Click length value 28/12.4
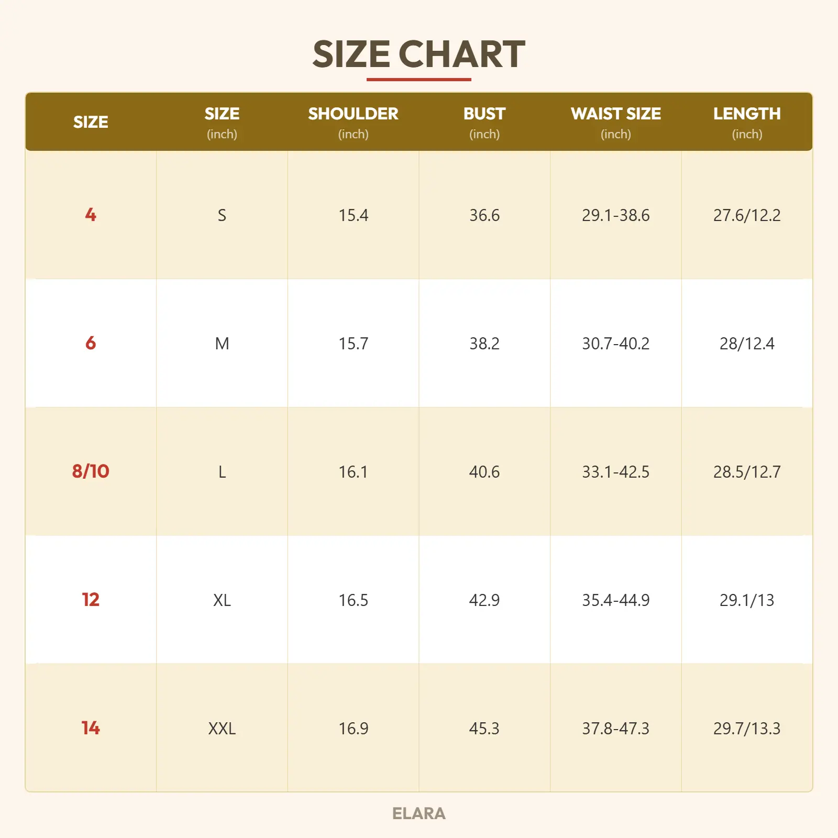This screenshot has height=838, width=838. (x=746, y=344)
